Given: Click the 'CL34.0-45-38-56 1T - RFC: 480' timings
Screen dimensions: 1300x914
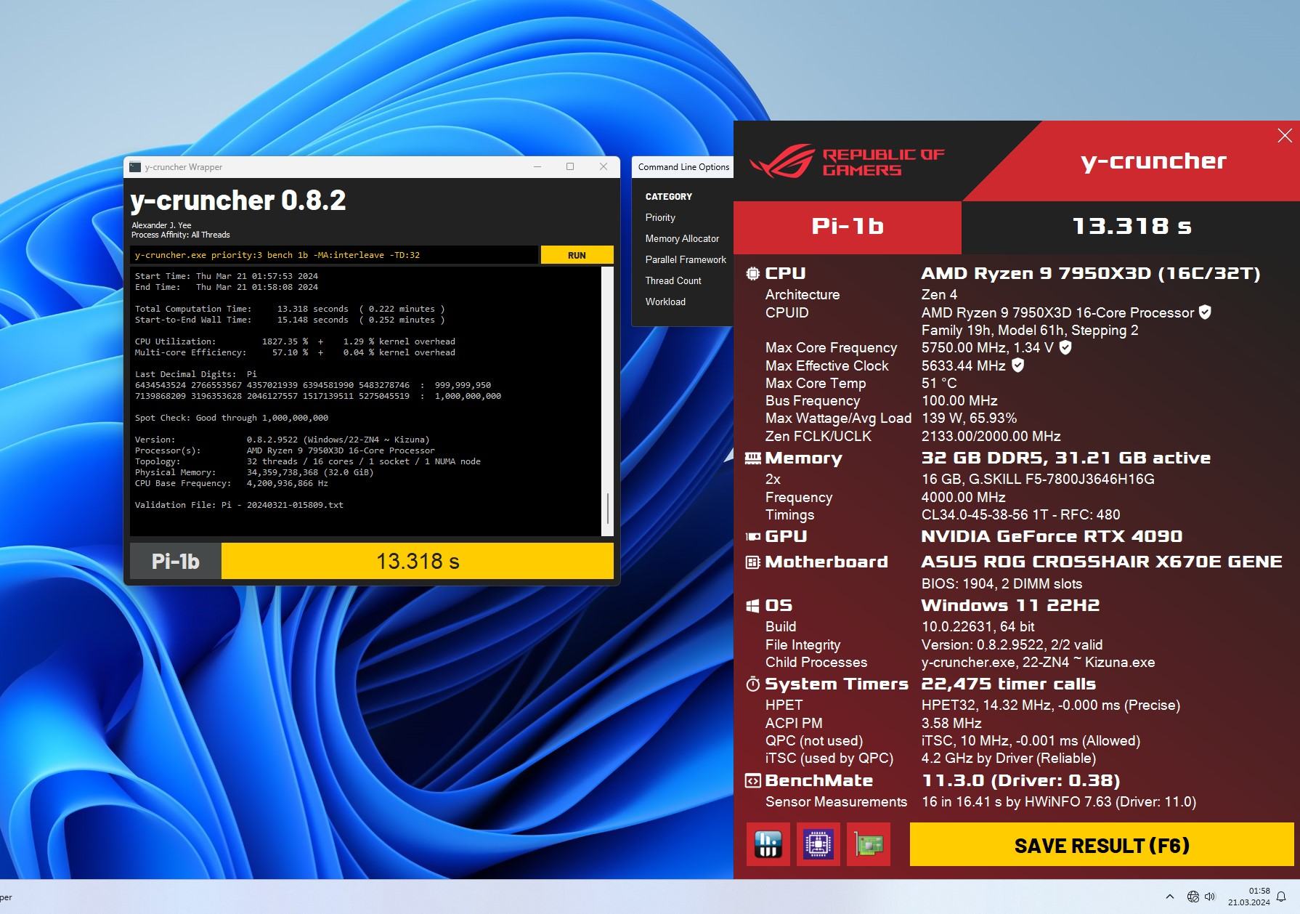Looking at the screenshot, I should [x=1020, y=515].
